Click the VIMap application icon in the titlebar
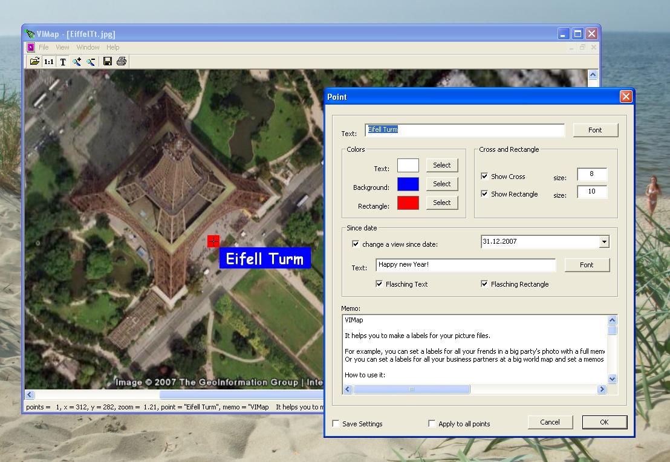The height and width of the screenshot is (462, 670). coord(31,34)
